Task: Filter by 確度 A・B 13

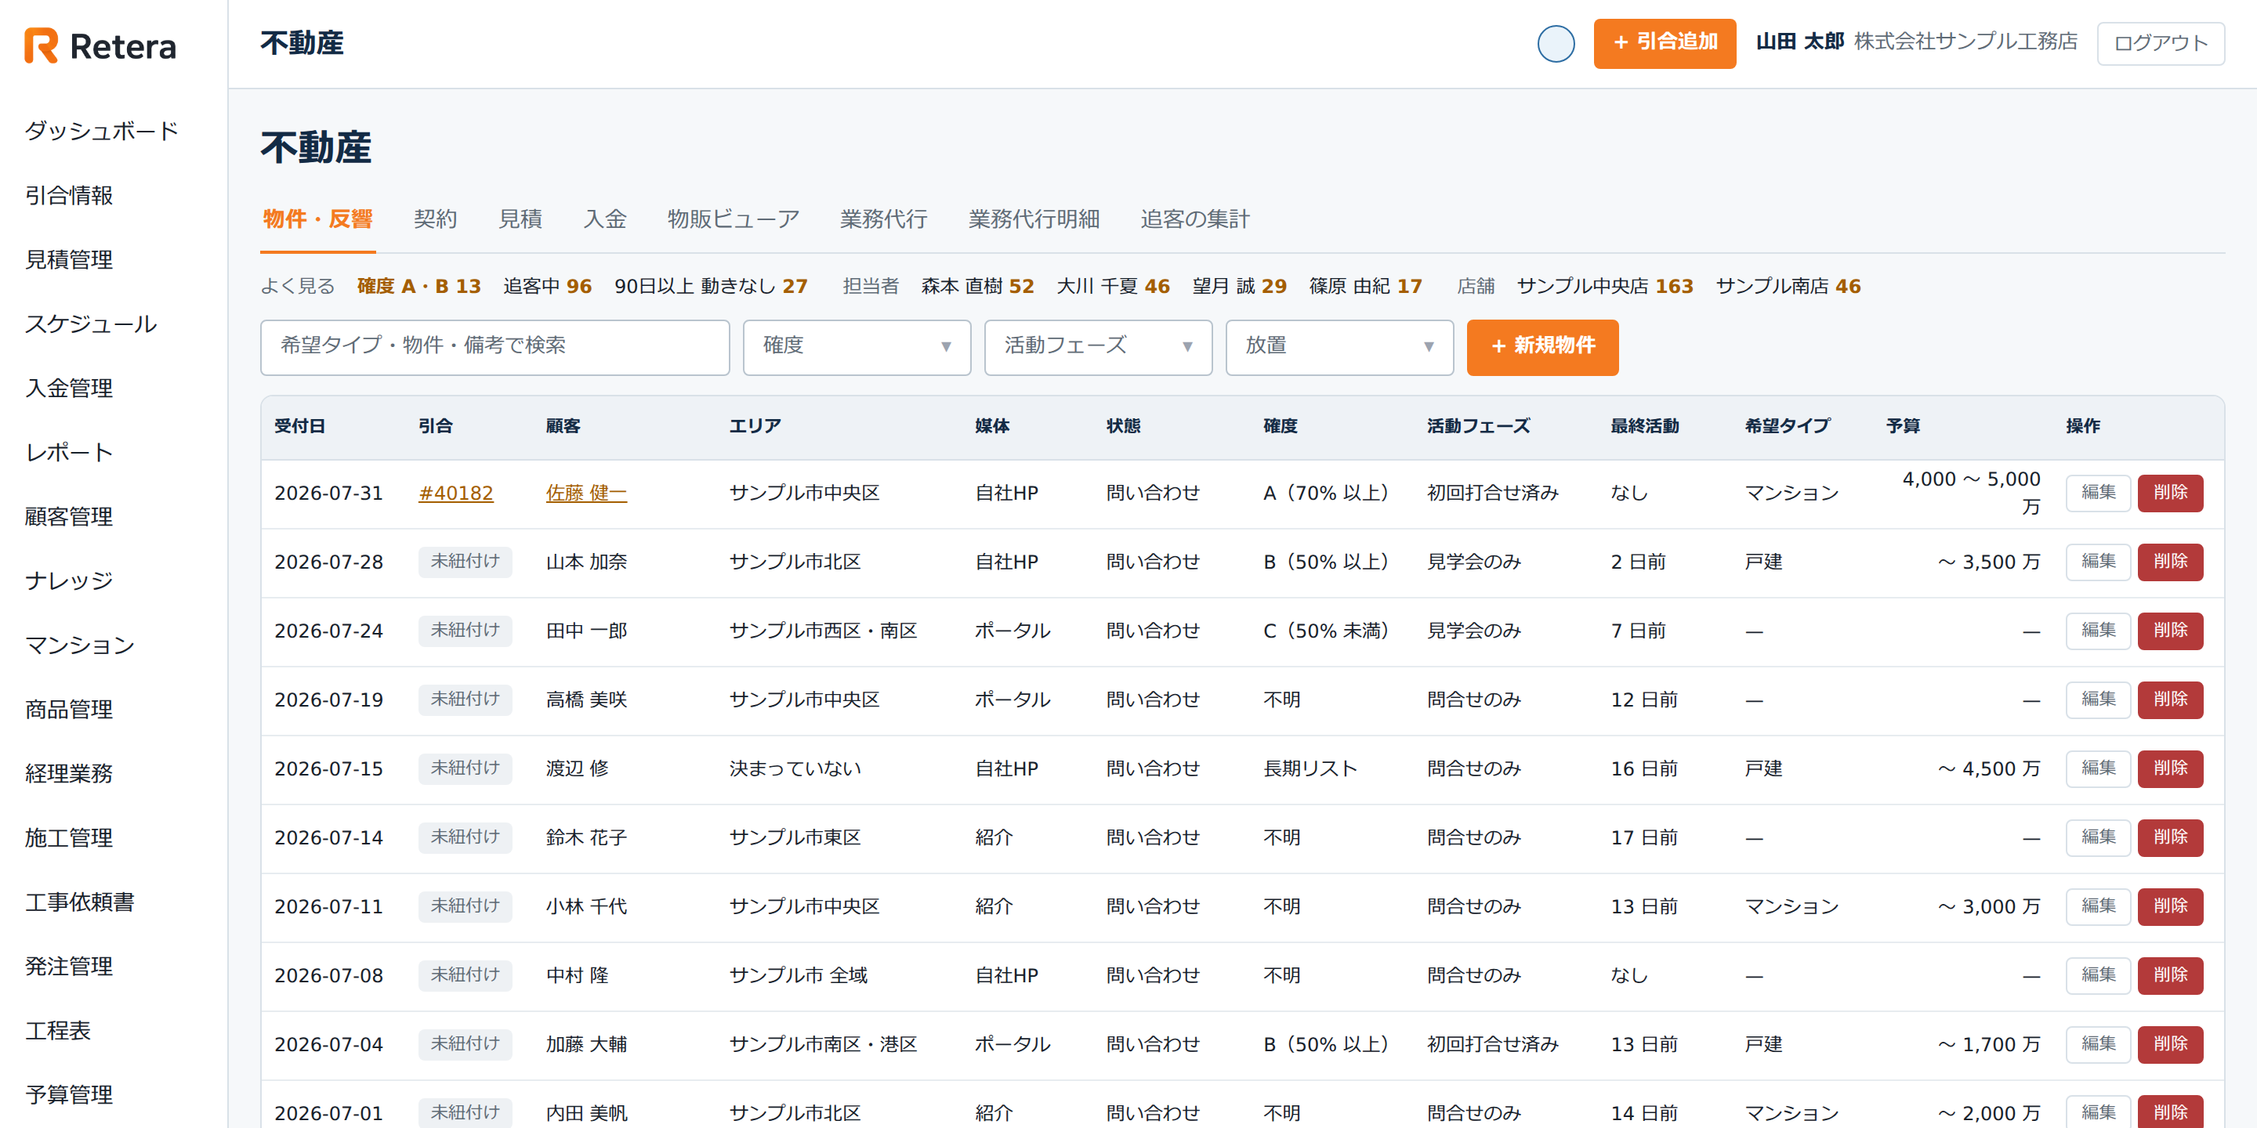Action: [418, 287]
